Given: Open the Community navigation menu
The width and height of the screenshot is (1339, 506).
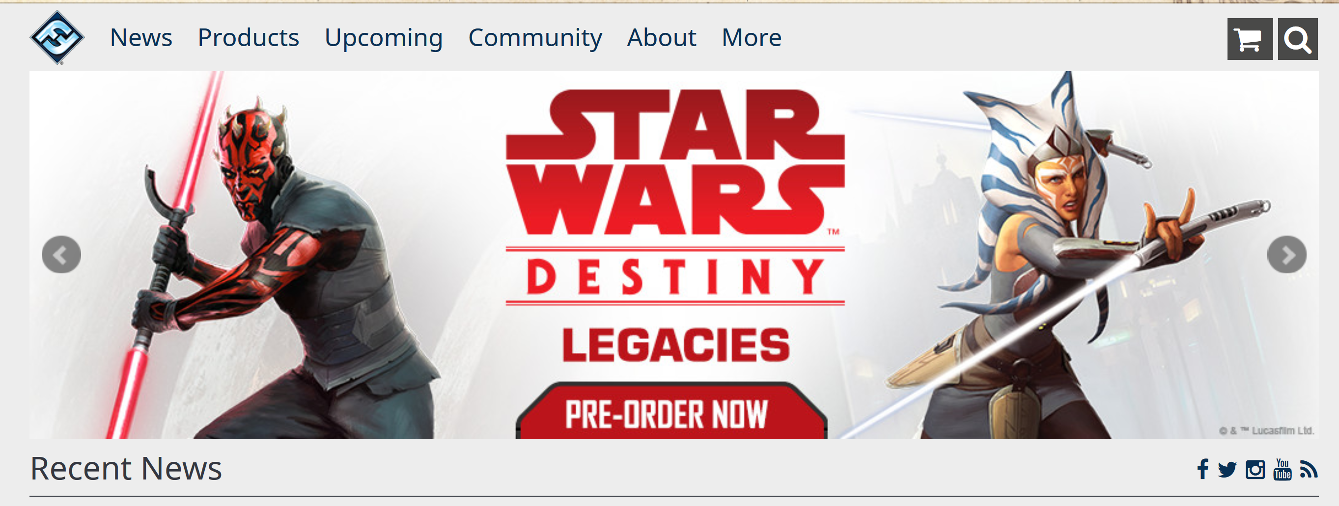Looking at the screenshot, I should [x=535, y=38].
